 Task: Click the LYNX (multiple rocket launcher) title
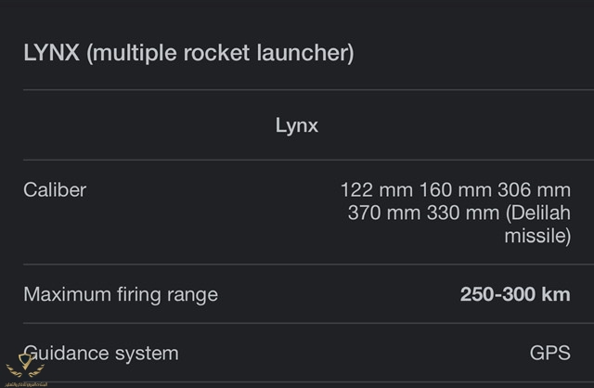pos(188,52)
